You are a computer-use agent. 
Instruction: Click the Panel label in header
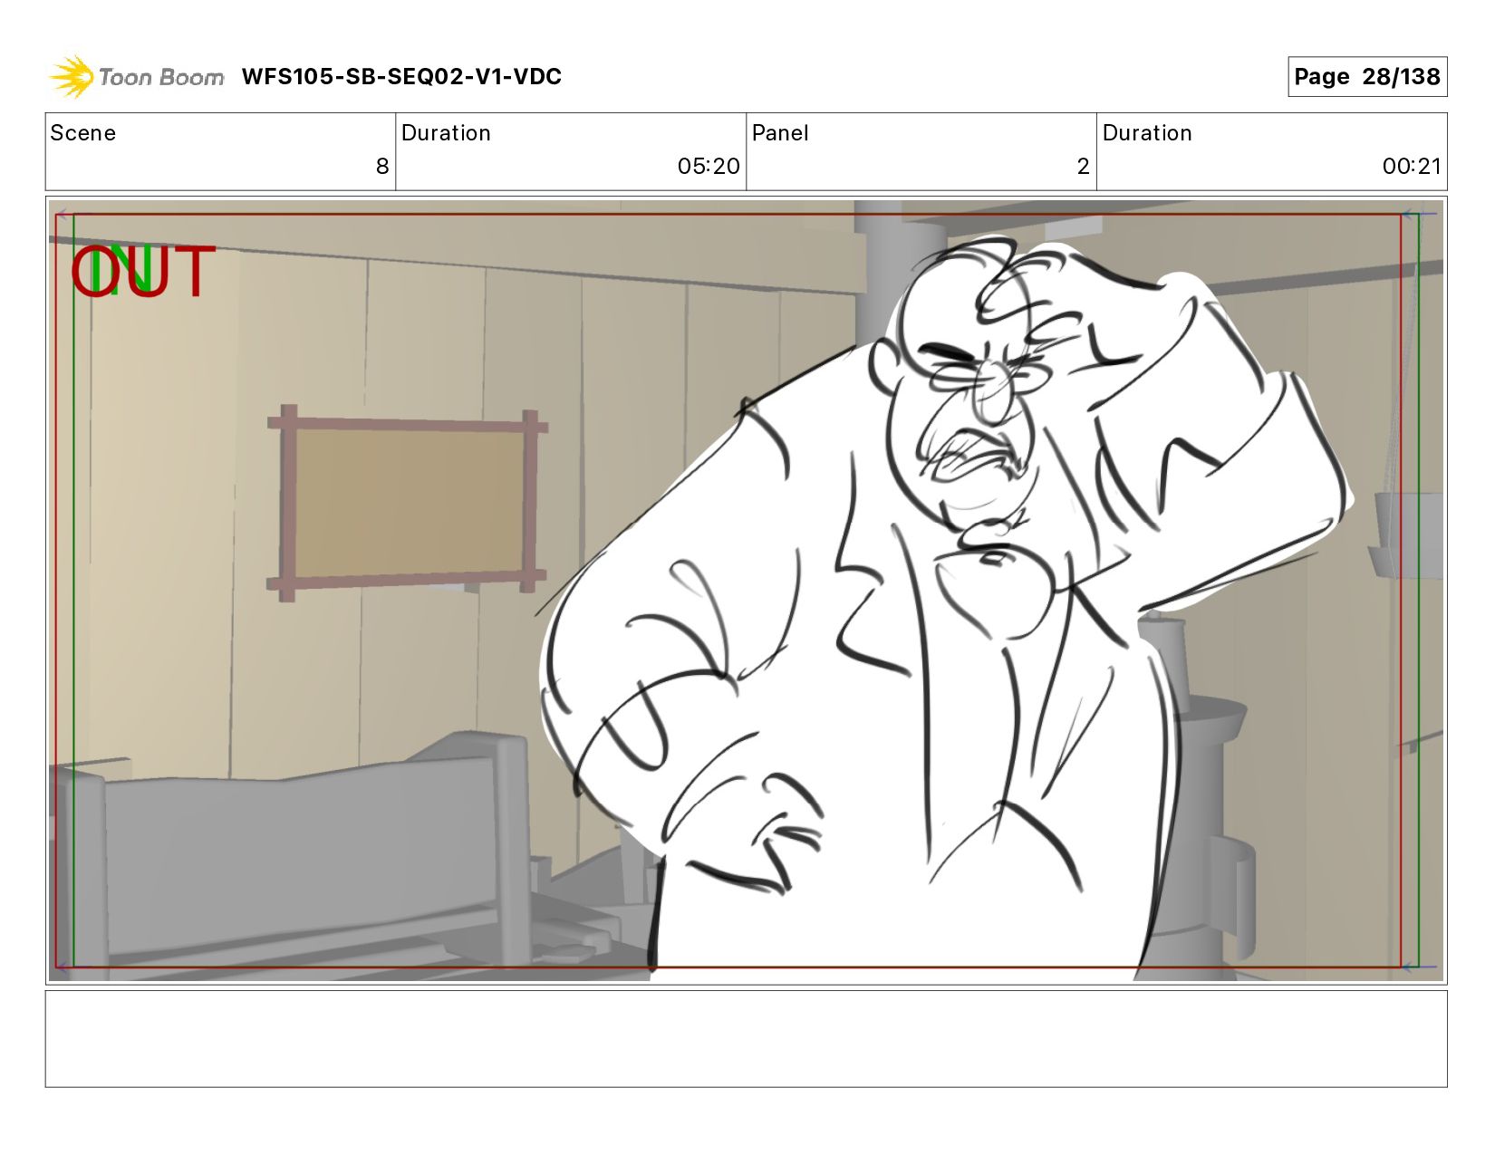point(780,133)
